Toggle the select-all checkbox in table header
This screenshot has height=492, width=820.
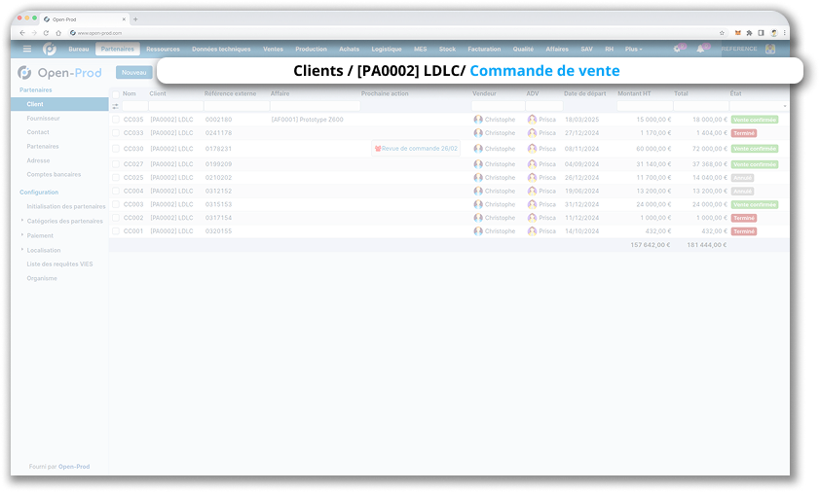pos(116,94)
